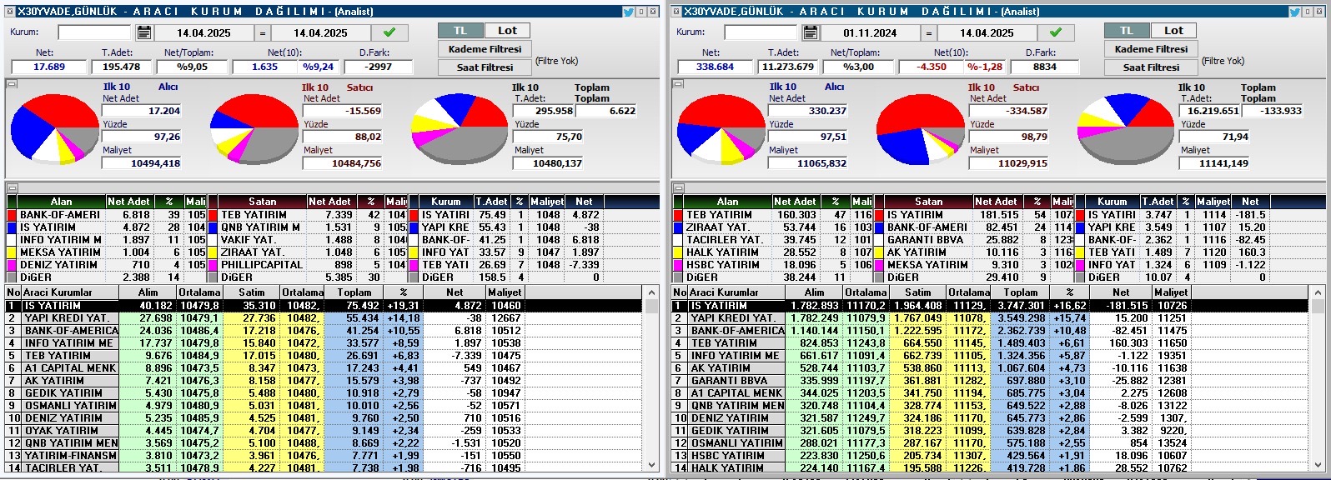
Task: Click the equals button between left window dates
Action: (263, 32)
